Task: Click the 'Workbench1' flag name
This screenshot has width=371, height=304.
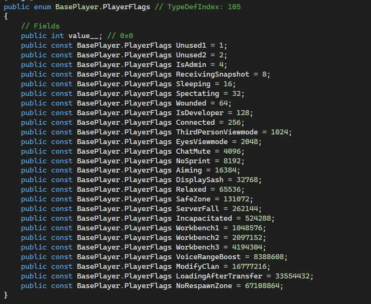Action: pos(197,228)
